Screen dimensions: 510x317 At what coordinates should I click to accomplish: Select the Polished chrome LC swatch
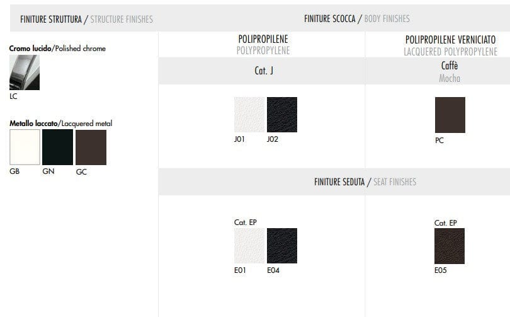[x=24, y=72]
